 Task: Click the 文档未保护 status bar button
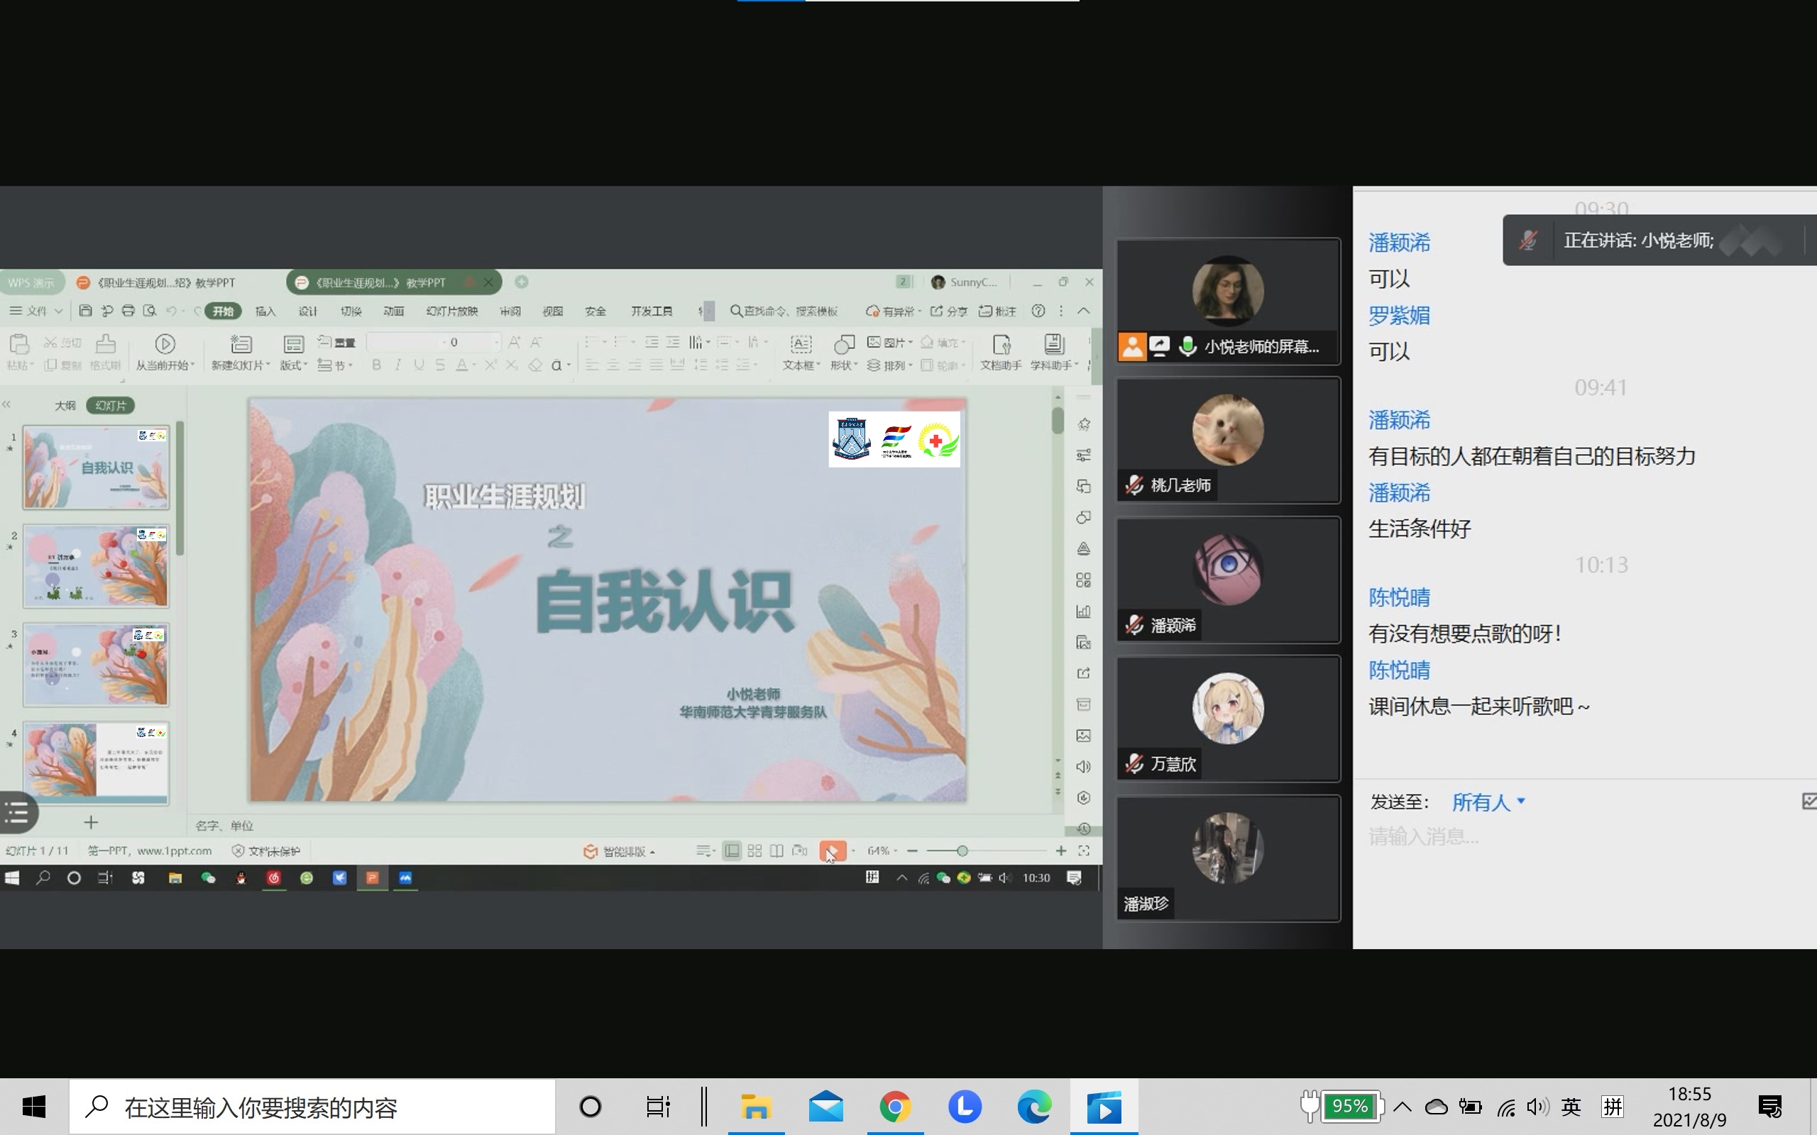[265, 851]
